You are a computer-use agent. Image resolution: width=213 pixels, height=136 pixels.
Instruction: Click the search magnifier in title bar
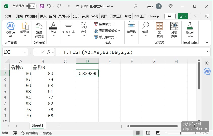[x=135, y=6]
